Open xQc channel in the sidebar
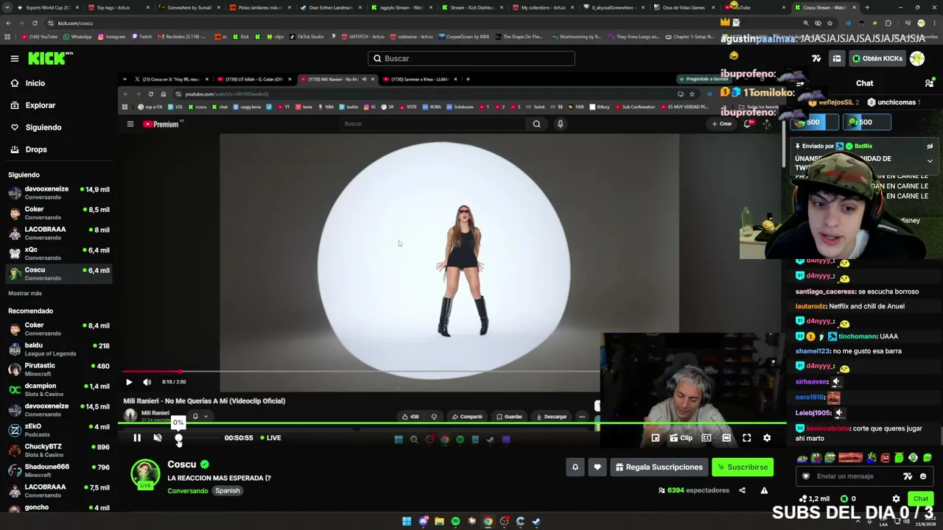The width and height of the screenshot is (943, 530). pyautogui.click(x=59, y=254)
